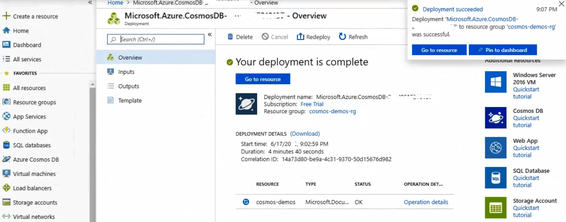Click the STATUS column header
Image resolution: width=566 pixels, height=222 pixels.
pos(363,184)
